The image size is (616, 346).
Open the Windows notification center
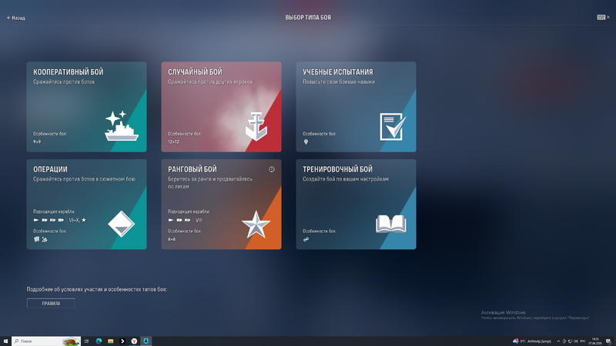608,341
